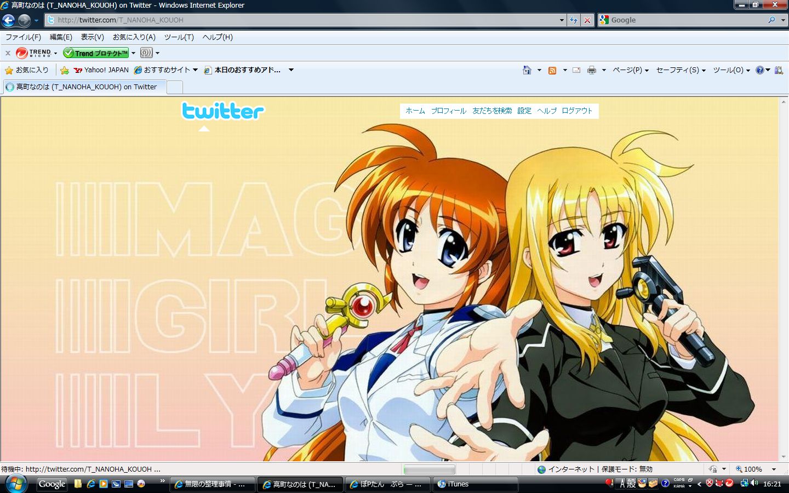Click the プロフィール navigation link
The width and height of the screenshot is (789, 493).
tap(448, 111)
